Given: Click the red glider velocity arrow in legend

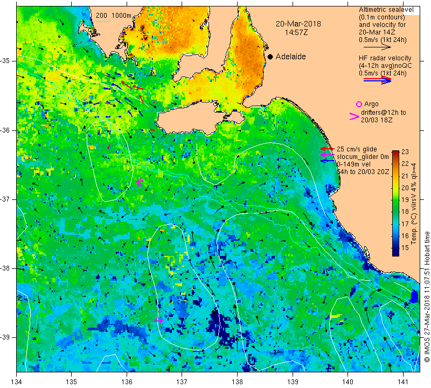Looking at the screenshot, I should (x=328, y=149).
